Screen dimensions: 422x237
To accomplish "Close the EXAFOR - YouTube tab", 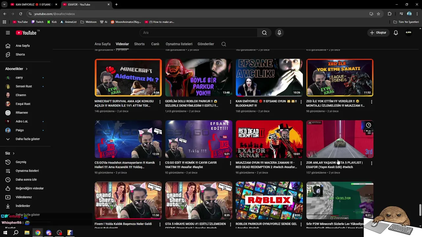I will pyautogui.click(x=108, y=5).
